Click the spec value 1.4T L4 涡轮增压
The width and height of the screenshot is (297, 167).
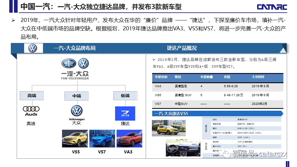tap(245, 142)
